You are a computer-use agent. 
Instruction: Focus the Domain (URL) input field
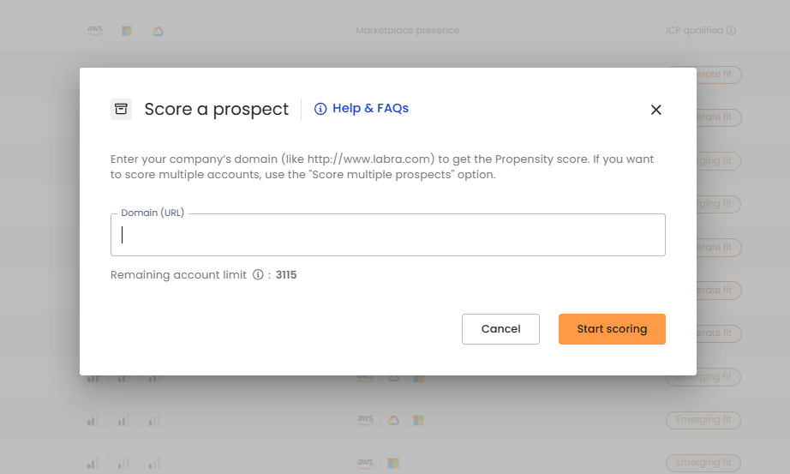[388, 235]
